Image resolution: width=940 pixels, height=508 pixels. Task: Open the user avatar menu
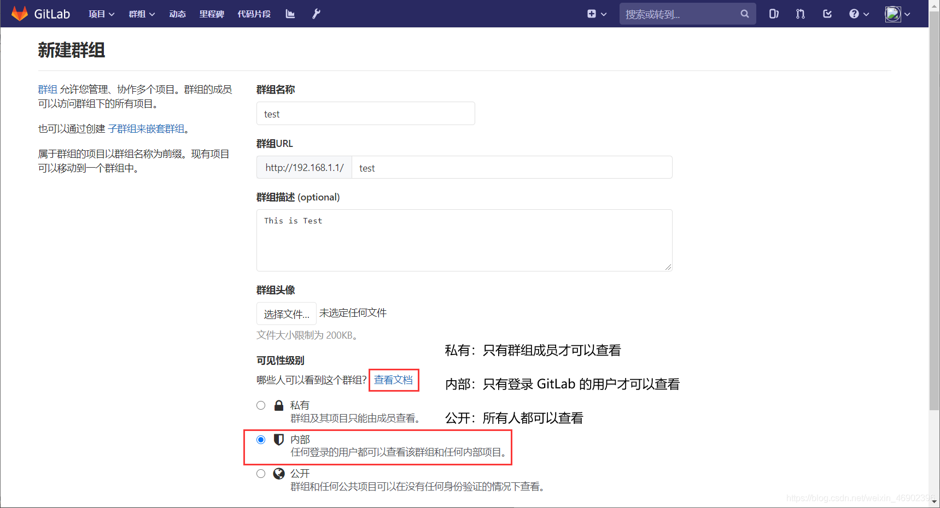(x=897, y=14)
